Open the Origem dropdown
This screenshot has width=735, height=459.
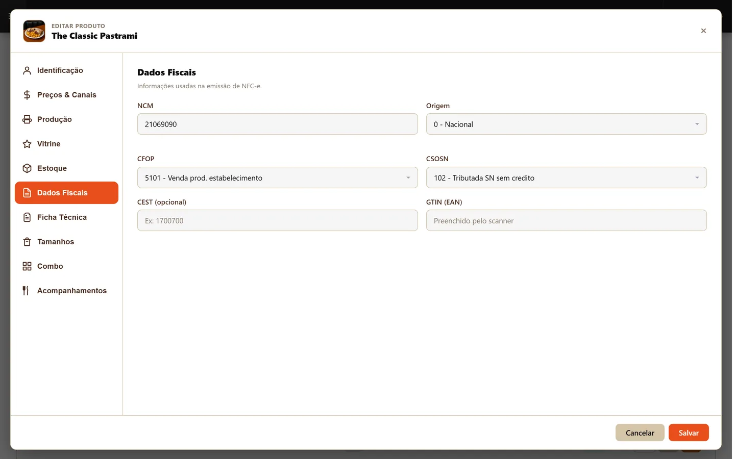pos(566,124)
